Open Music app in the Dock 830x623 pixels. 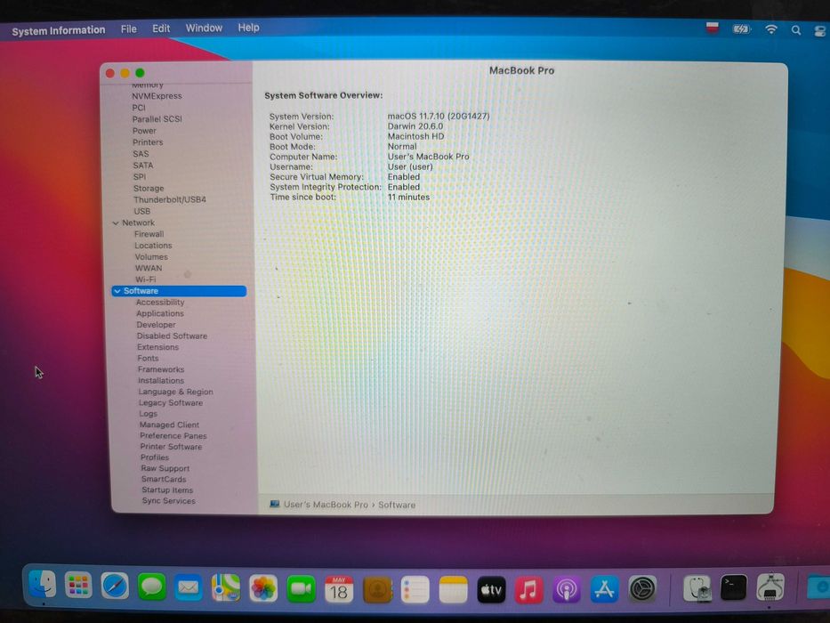[528, 589]
